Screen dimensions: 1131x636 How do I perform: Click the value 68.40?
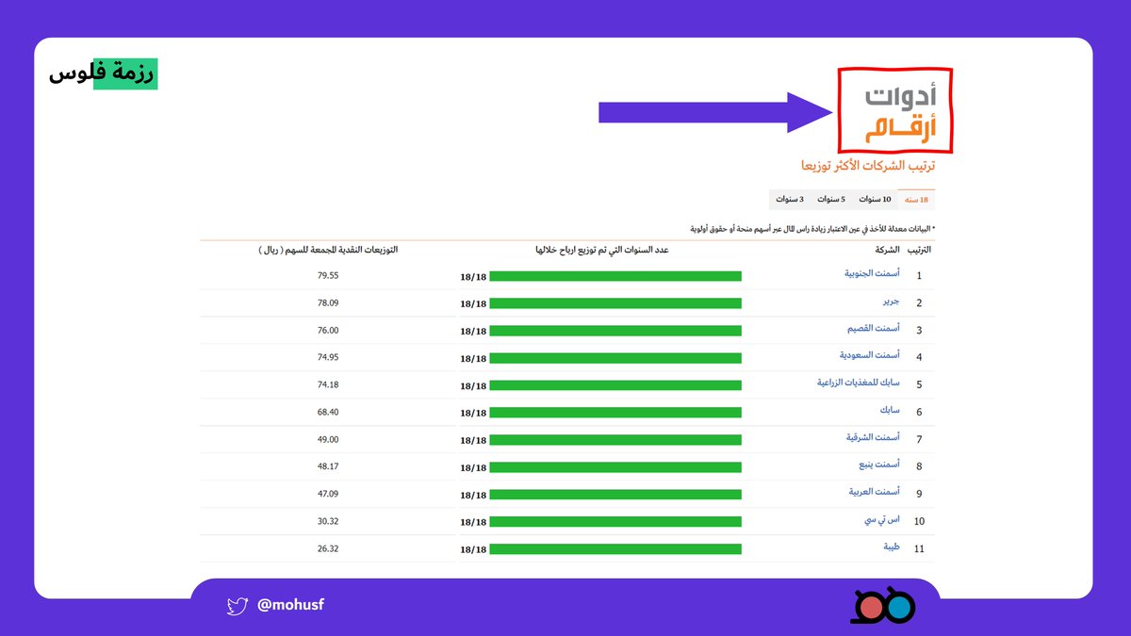(x=328, y=412)
